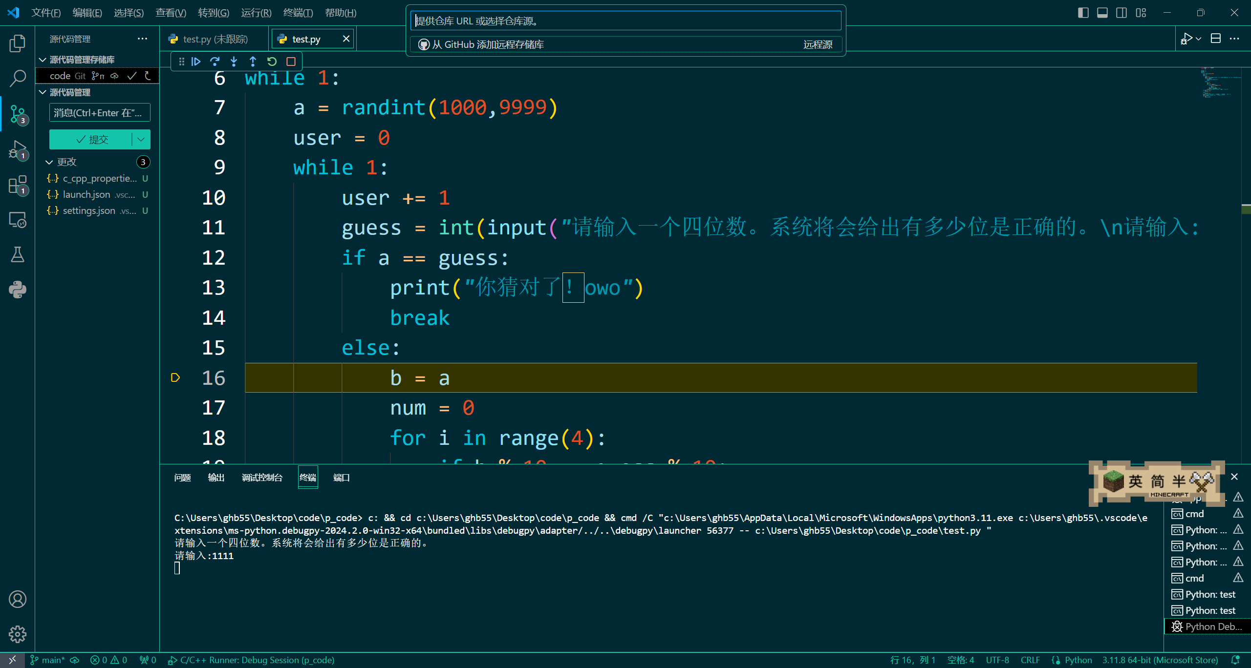Restart the debug session
The height and width of the screenshot is (668, 1251).
point(272,62)
